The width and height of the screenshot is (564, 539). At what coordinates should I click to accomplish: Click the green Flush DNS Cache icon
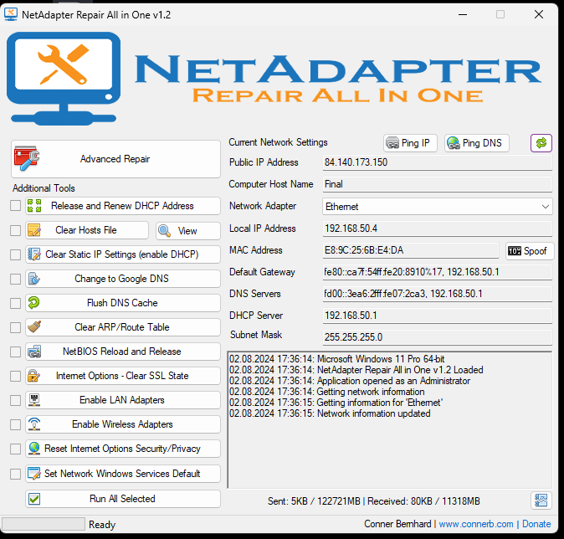(x=34, y=303)
